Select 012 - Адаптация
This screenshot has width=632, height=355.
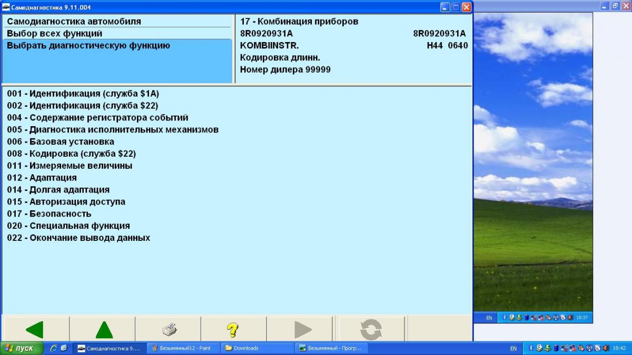(42, 178)
